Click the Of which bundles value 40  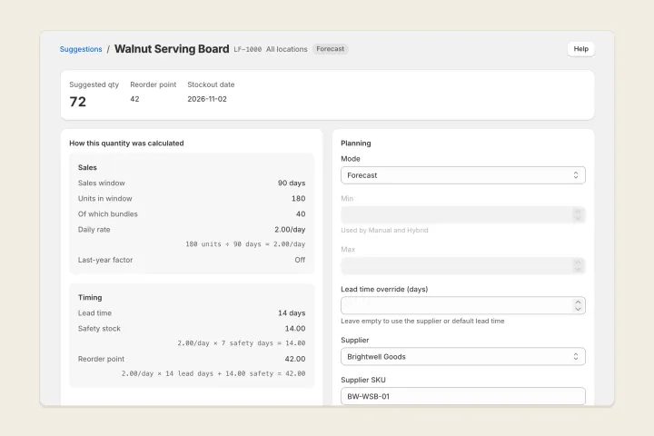pyautogui.click(x=301, y=214)
